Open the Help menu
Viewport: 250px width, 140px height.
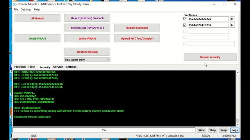point(37,9)
